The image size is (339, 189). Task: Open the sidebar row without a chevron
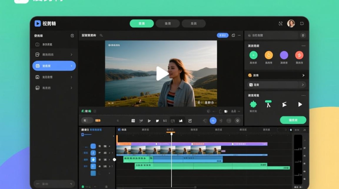click(x=54, y=45)
